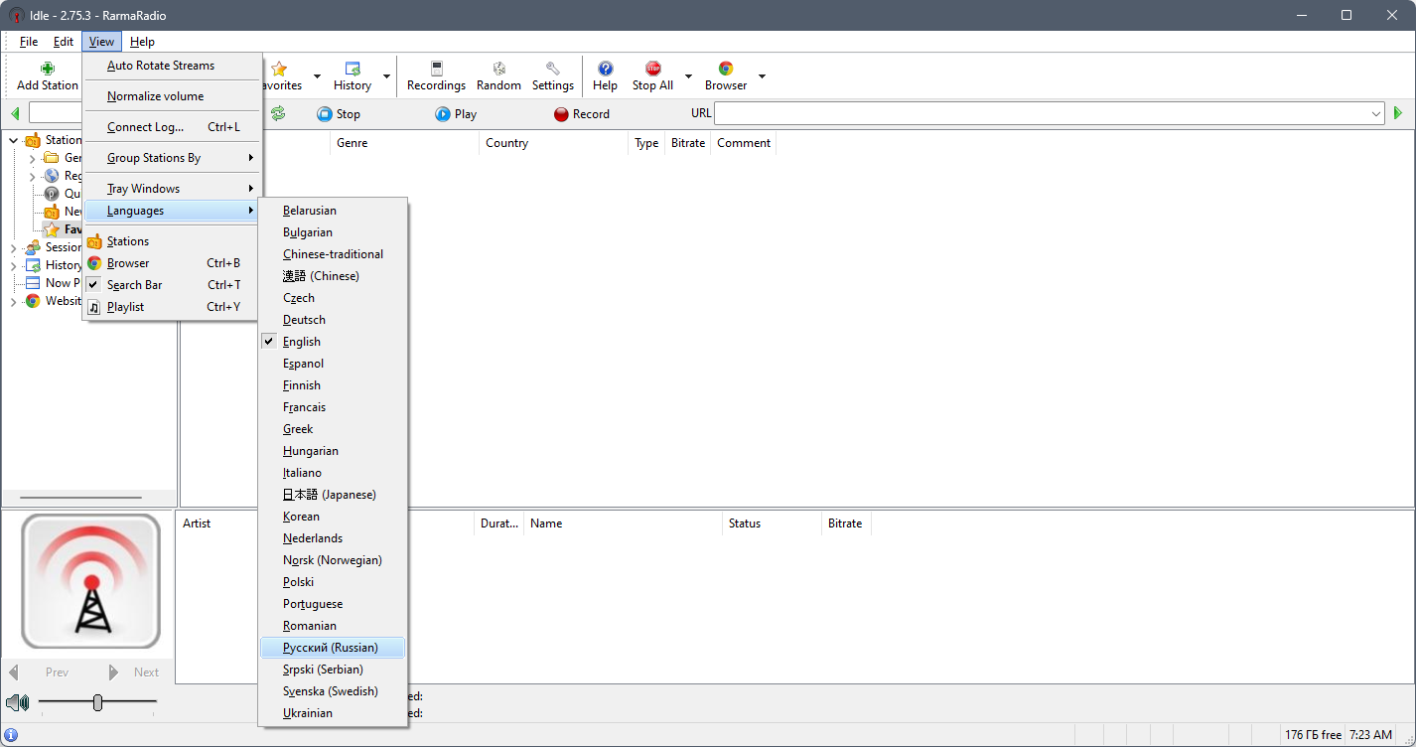Open the Help menu
This screenshot has height=747, width=1416.
142,41
